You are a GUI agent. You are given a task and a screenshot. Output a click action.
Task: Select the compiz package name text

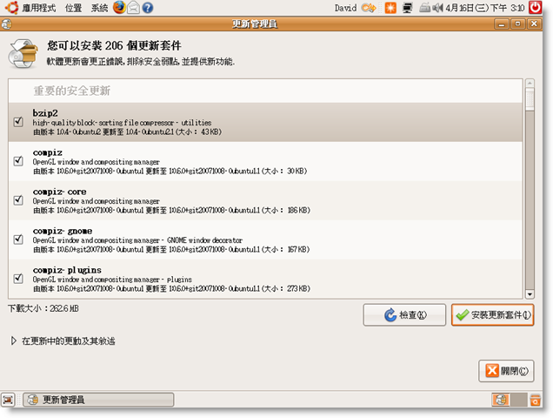click(x=48, y=152)
